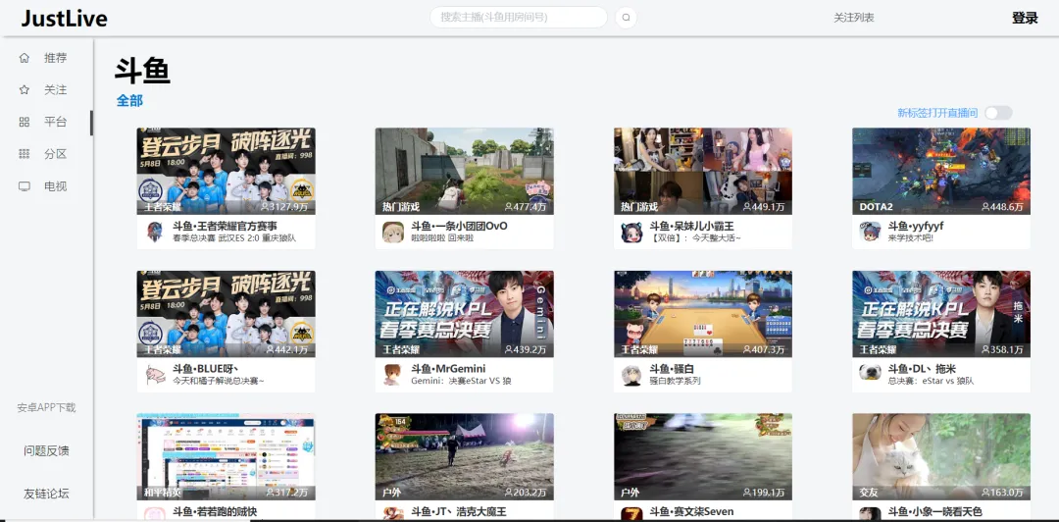
Task: Click the home icon beside 推荐
Action: coord(25,58)
